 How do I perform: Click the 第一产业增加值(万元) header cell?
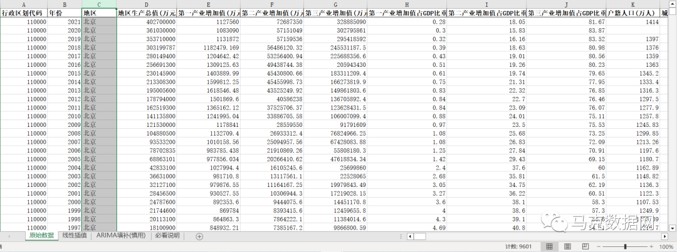[209, 13]
